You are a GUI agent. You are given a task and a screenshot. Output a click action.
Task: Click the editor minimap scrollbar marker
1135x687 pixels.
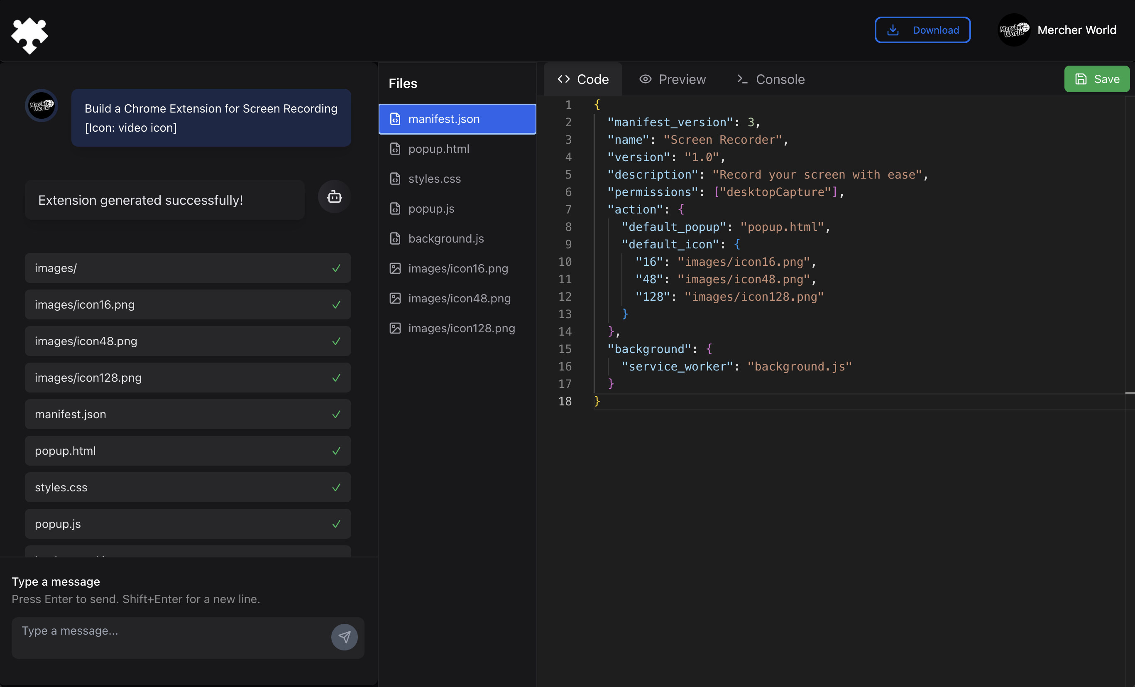coord(1129,393)
